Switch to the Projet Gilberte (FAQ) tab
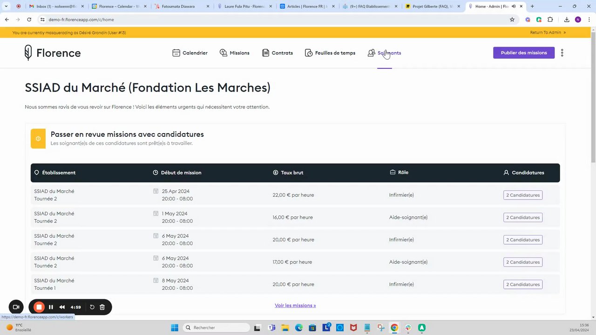The image size is (596, 335). (433, 7)
